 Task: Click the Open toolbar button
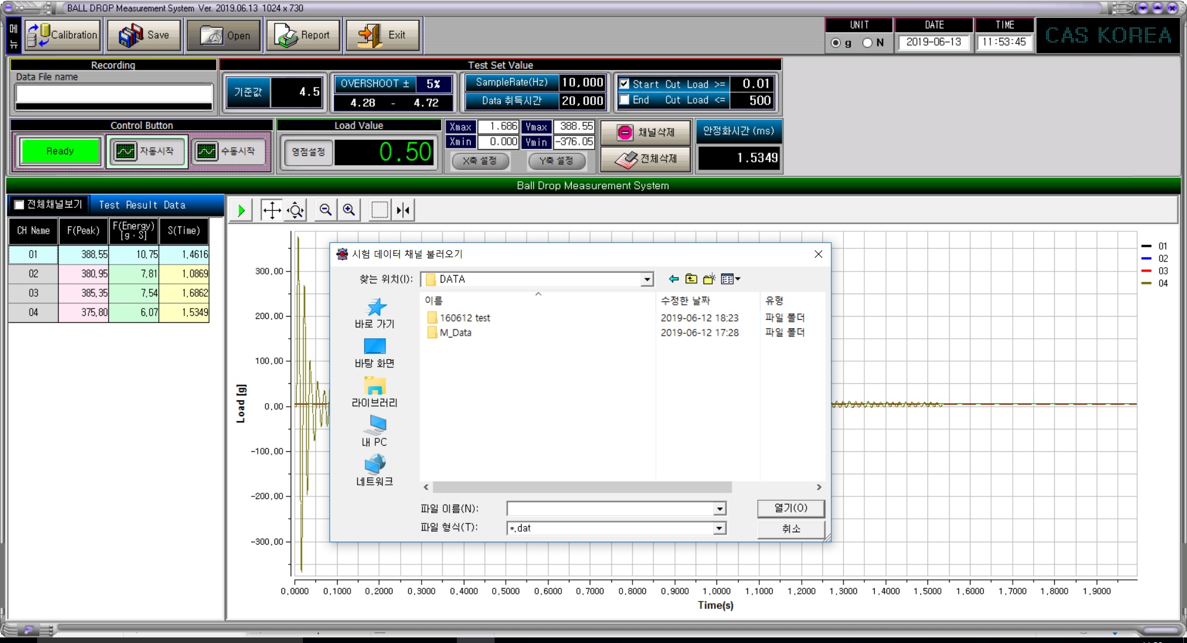pos(224,35)
